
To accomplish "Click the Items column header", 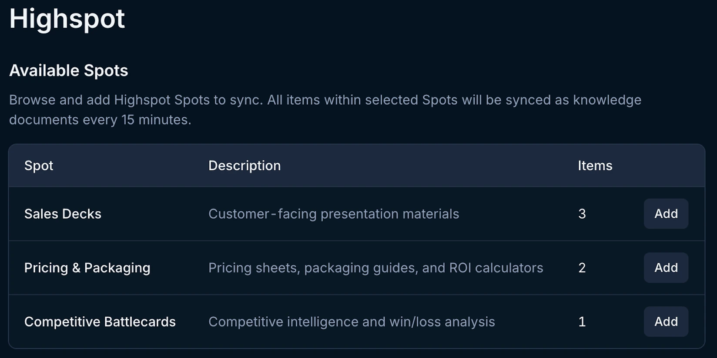I will point(595,166).
